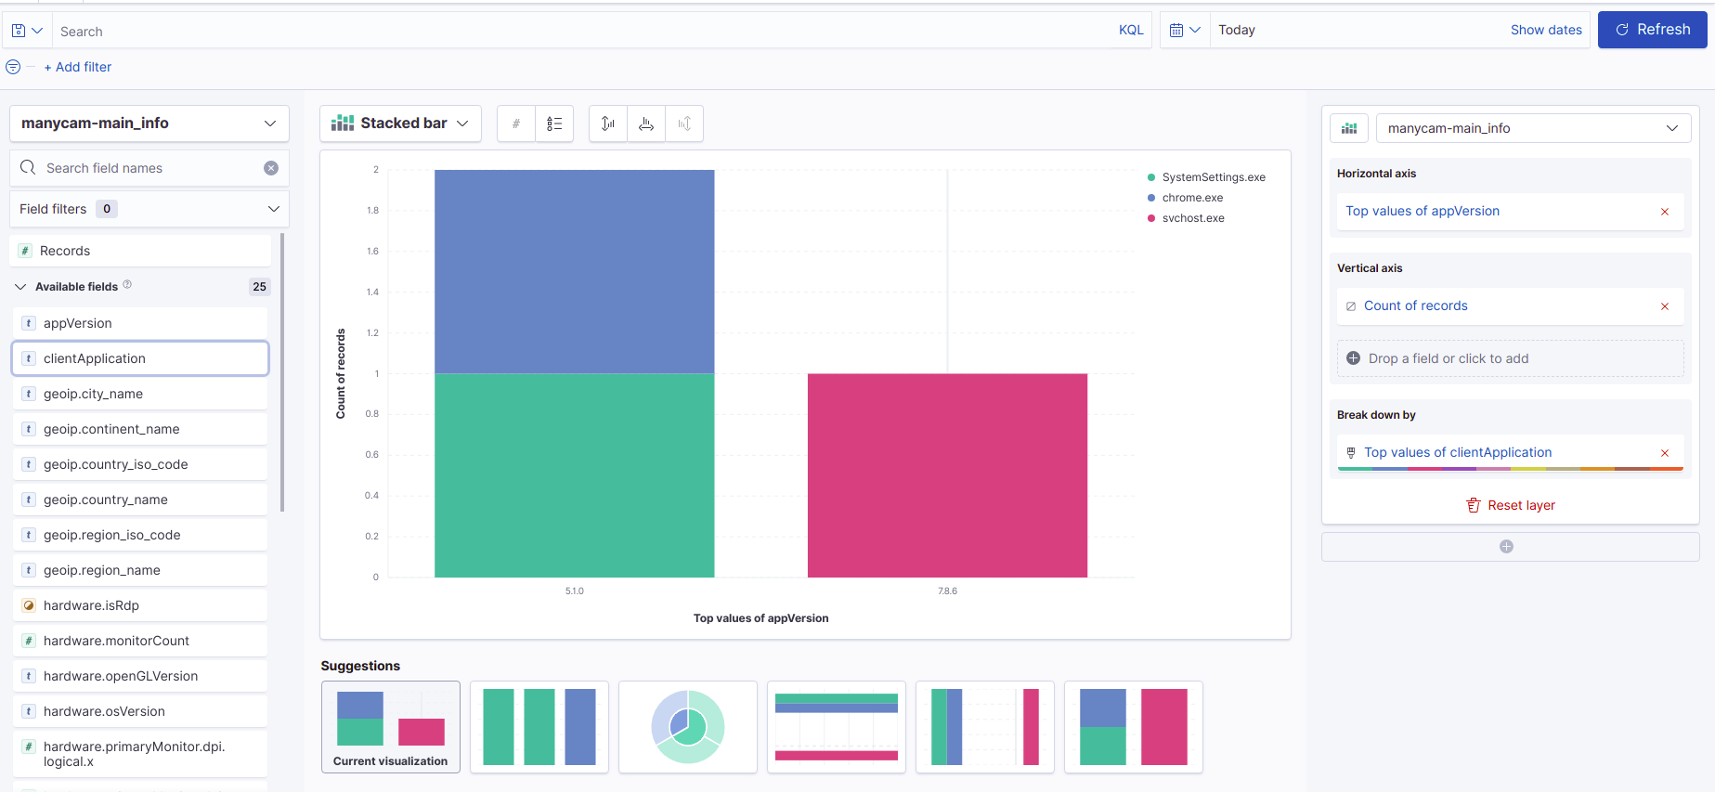The height and width of the screenshot is (792, 1715).
Task: Click the right axis settings icon
Action: click(684, 123)
